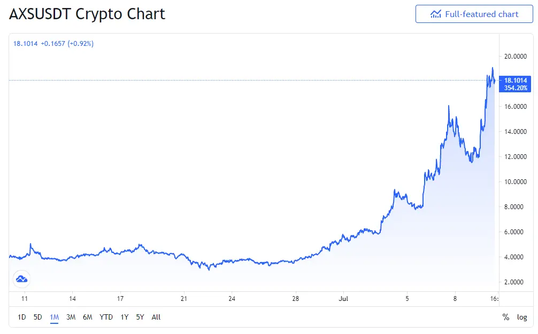
Task: Click the 20.0000 price axis label
Action: 516,57
